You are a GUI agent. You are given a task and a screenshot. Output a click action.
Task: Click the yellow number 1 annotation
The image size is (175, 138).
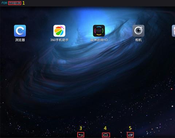24,3
